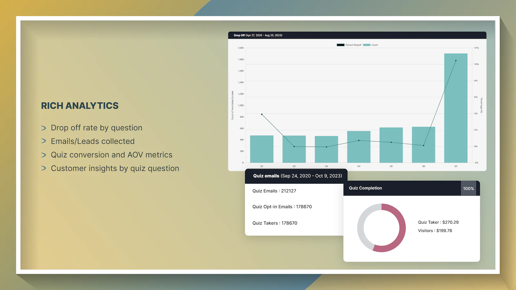Select 'Quiz Takers : 178670' row
This screenshot has width=516, height=290.
275,223
